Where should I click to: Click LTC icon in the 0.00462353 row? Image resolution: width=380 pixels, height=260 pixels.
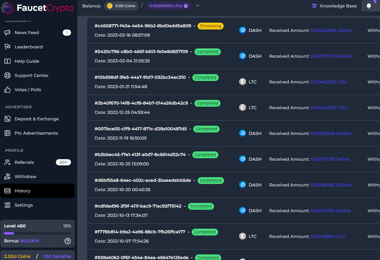(x=243, y=82)
